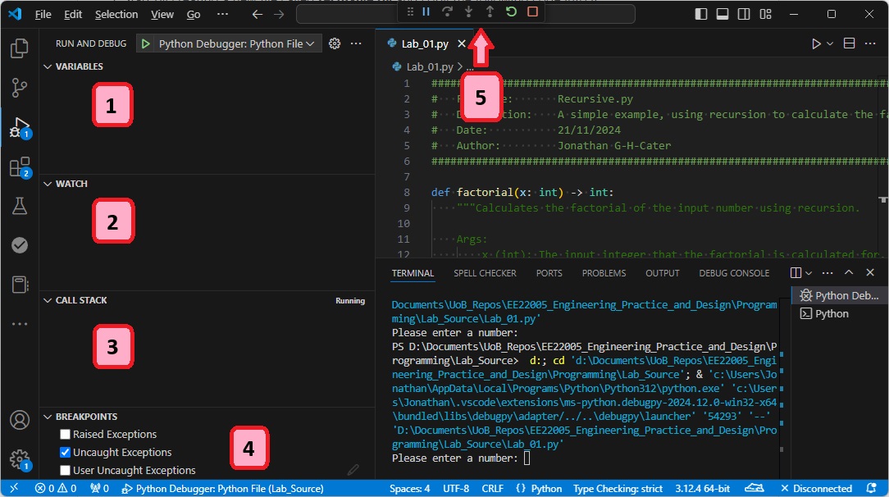Pause the debugger from the debug toolbar
The width and height of the screenshot is (889, 497).
[x=426, y=12]
